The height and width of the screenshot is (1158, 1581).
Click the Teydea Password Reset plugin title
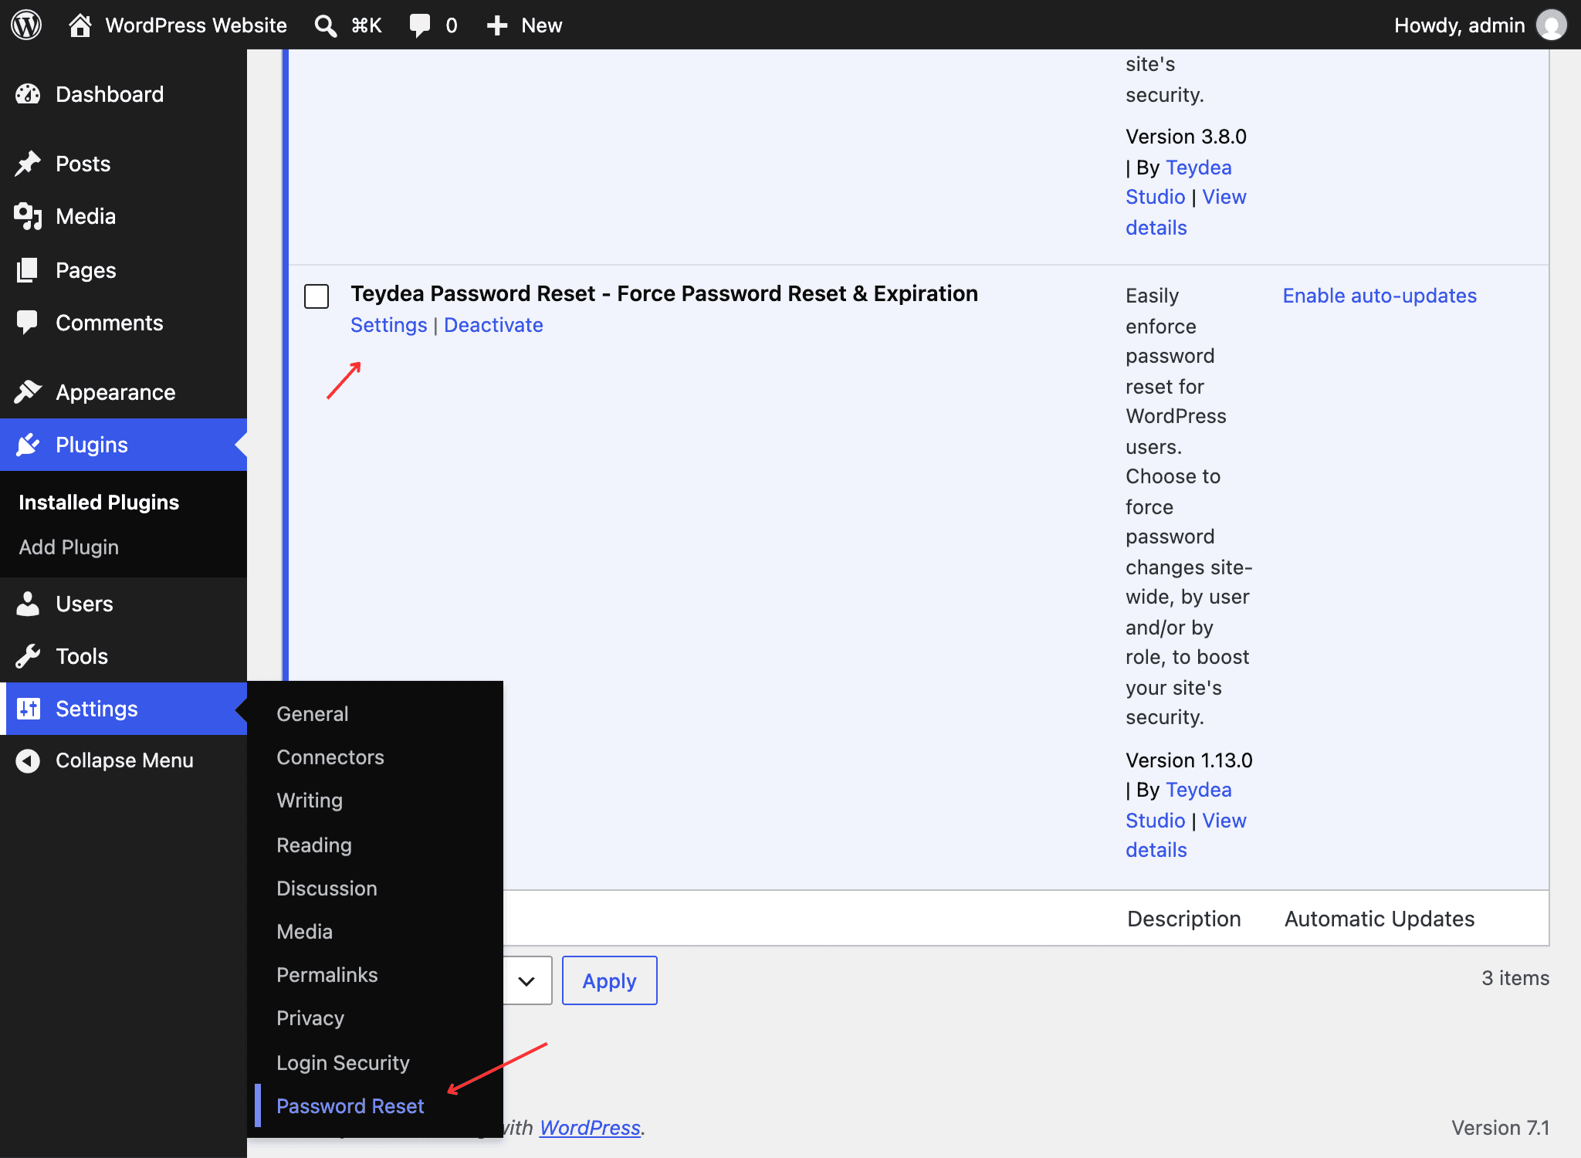[664, 293]
